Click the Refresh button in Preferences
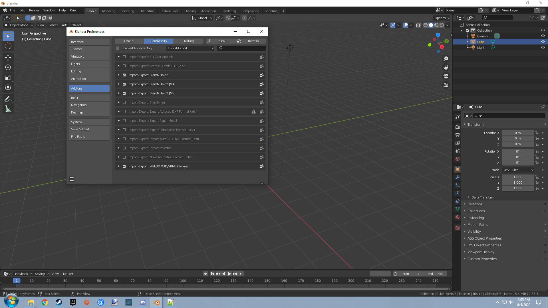The height and width of the screenshot is (308, 548). click(253, 41)
